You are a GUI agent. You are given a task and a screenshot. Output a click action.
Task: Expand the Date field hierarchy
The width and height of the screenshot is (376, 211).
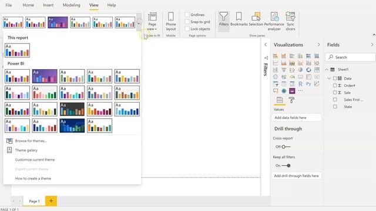tap(329, 79)
